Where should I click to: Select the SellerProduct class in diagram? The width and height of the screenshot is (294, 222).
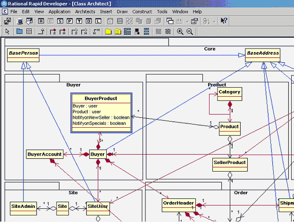click(x=230, y=163)
